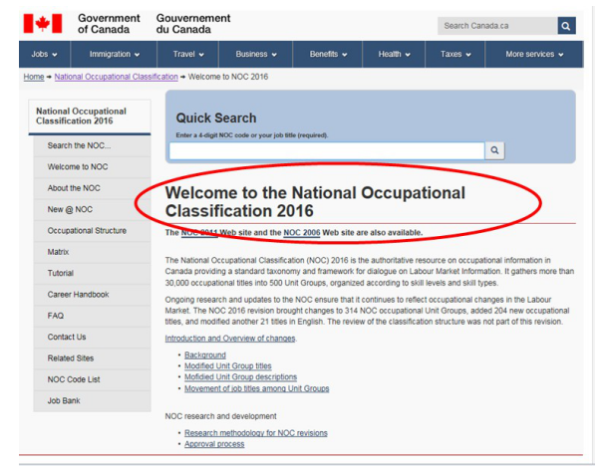This screenshot has width=604, height=468.
Task: Select Contact Us in sidebar
Action: point(92,338)
